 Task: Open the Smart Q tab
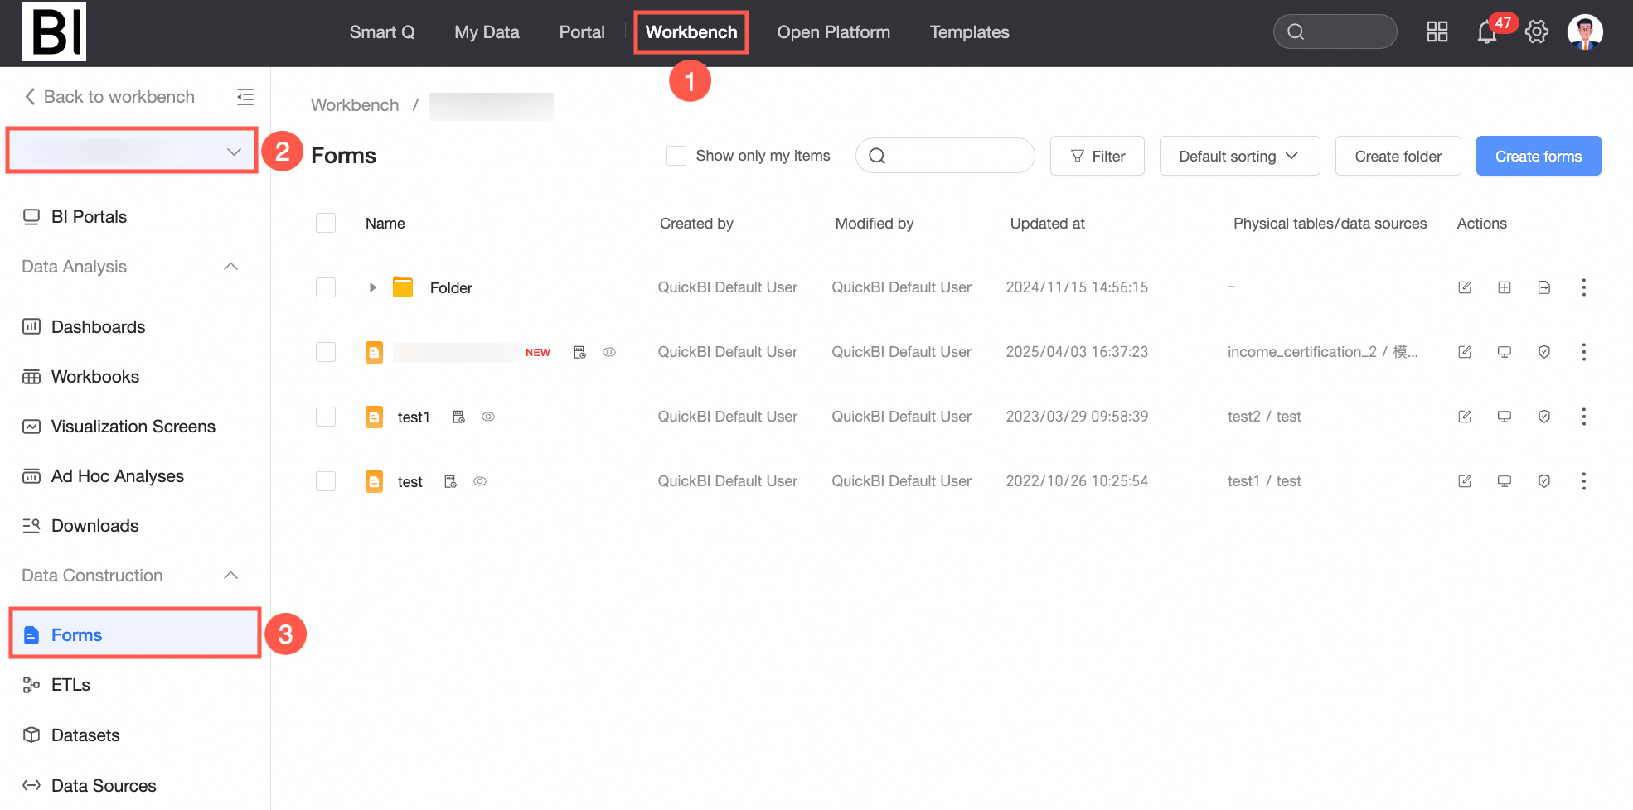[x=381, y=32]
